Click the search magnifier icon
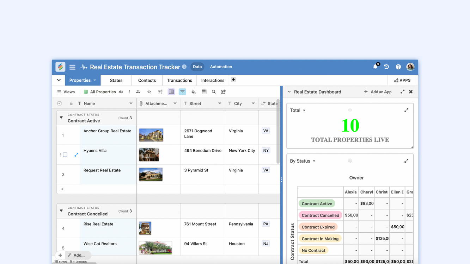The image size is (470, 264). (x=214, y=92)
